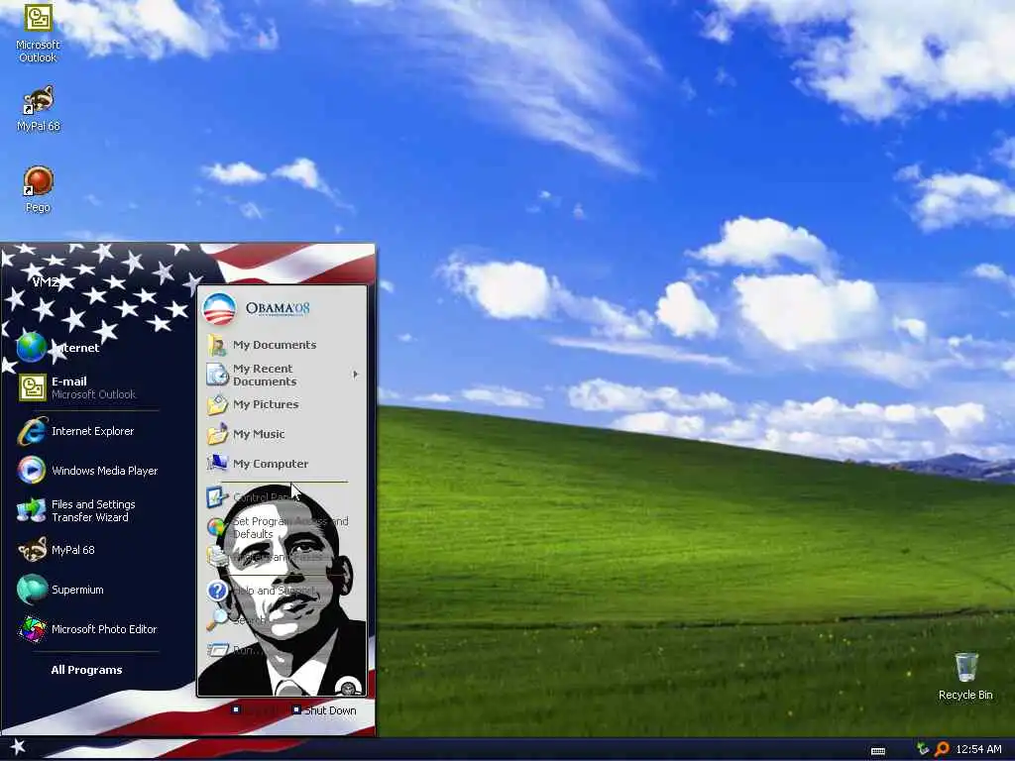1015x761 pixels.
Task: Click the keyboard icon on the taskbar
Action: click(878, 751)
